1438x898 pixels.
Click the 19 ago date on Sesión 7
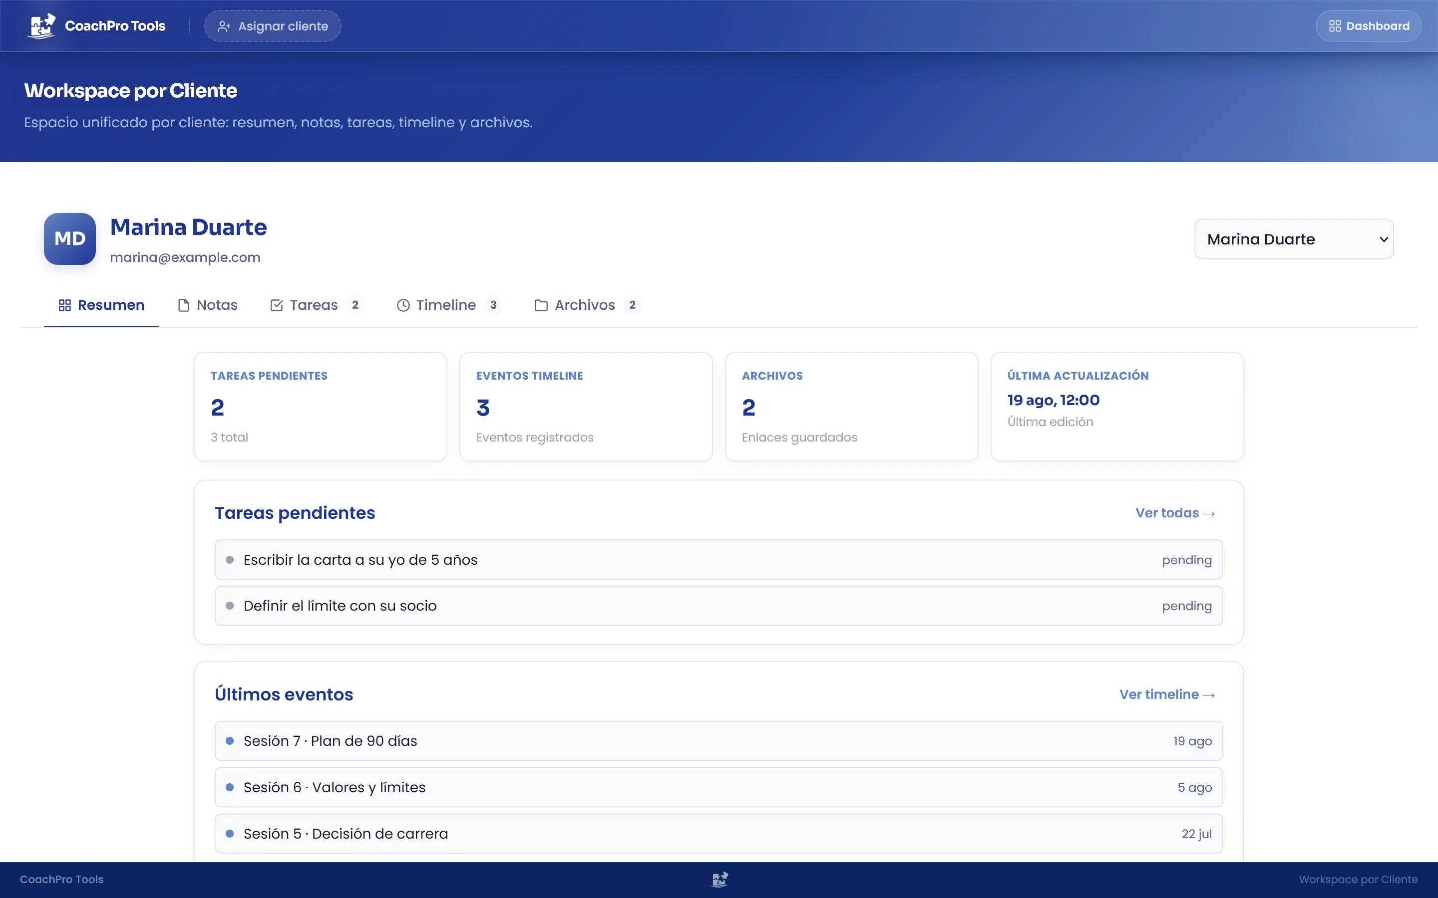pos(1192,741)
